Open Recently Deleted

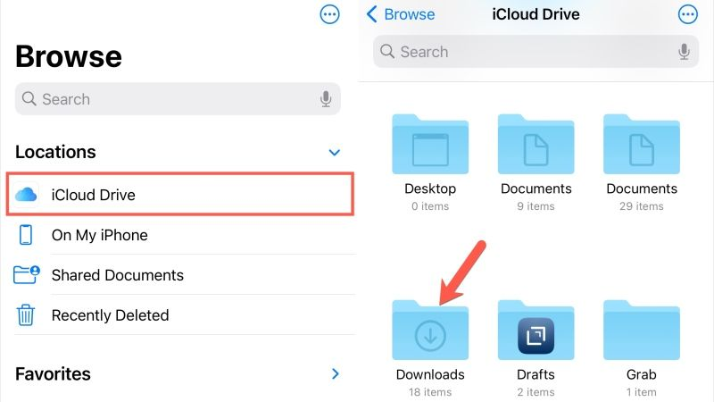pyautogui.click(x=110, y=315)
